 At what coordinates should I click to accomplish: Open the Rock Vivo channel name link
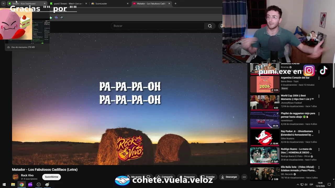tap(27, 175)
